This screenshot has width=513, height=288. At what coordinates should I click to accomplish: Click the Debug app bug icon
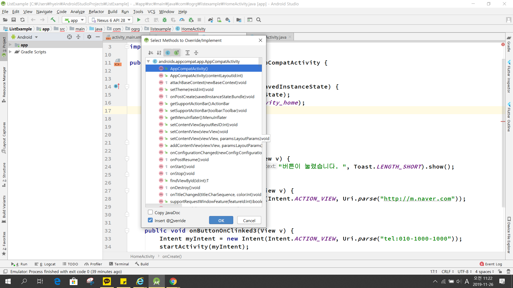(x=165, y=20)
